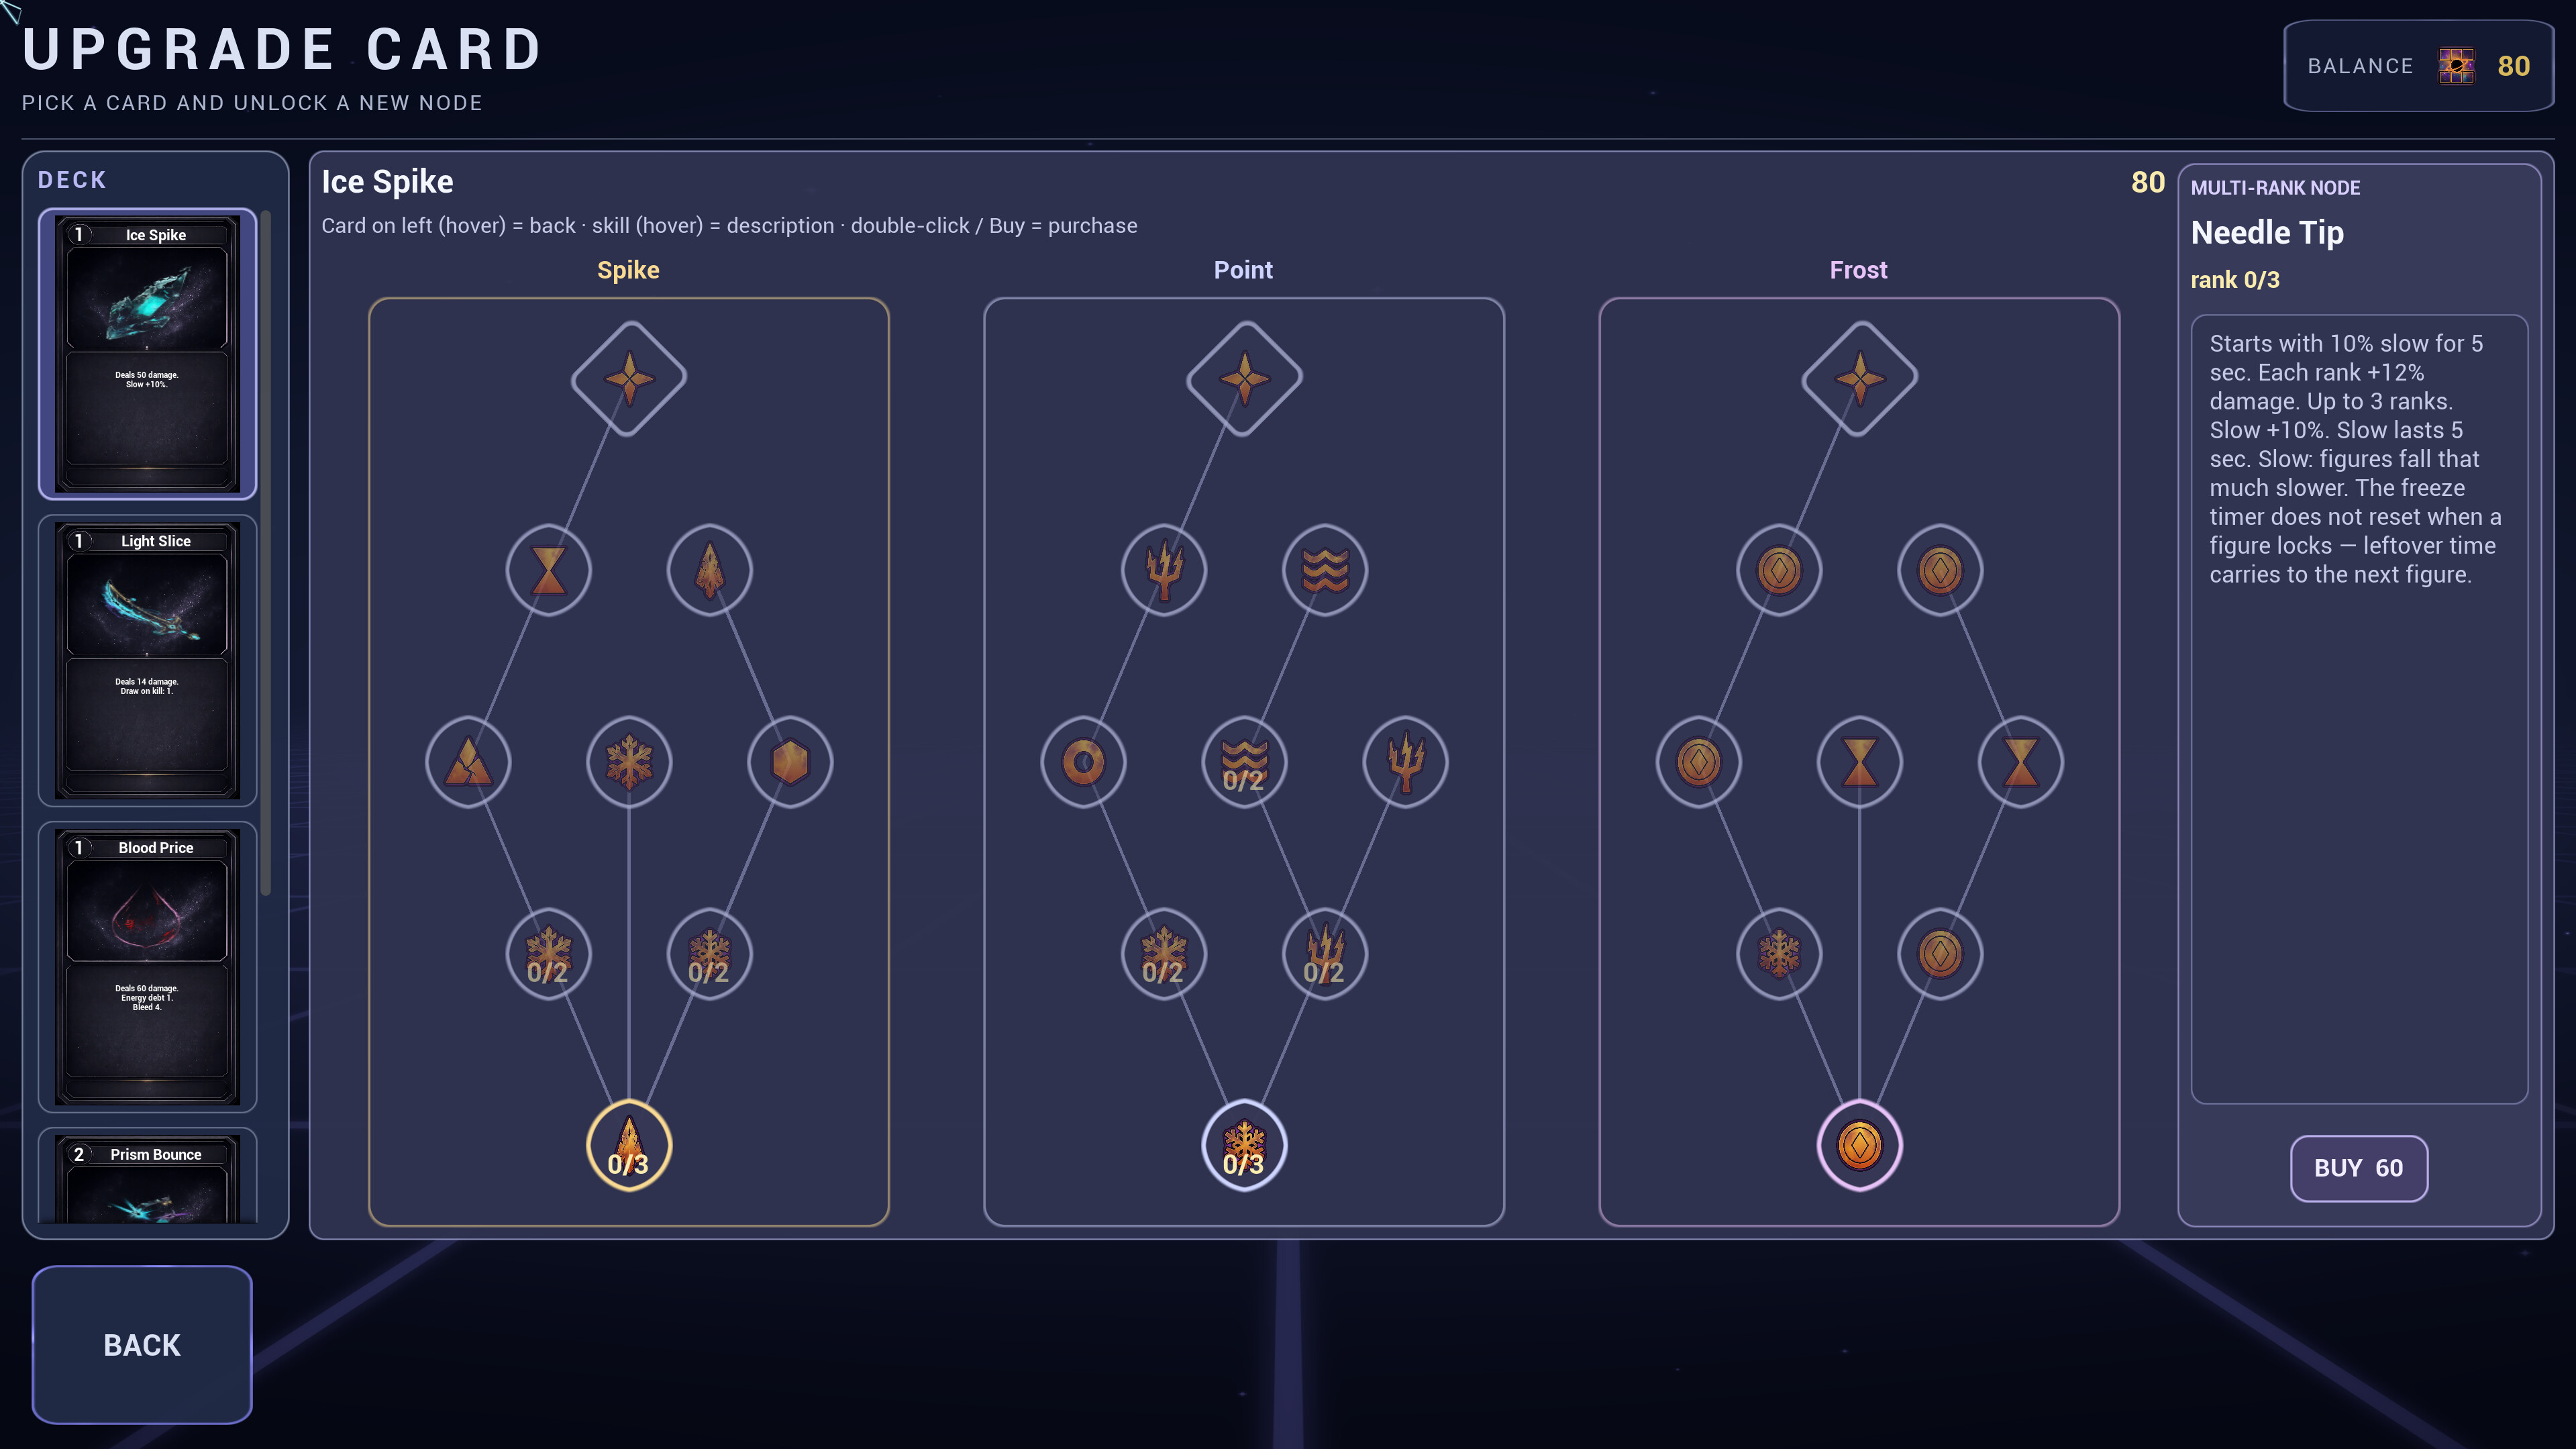Click the balance currency icon
The height and width of the screenshot is (1449, 2576).
point(2456,66)
